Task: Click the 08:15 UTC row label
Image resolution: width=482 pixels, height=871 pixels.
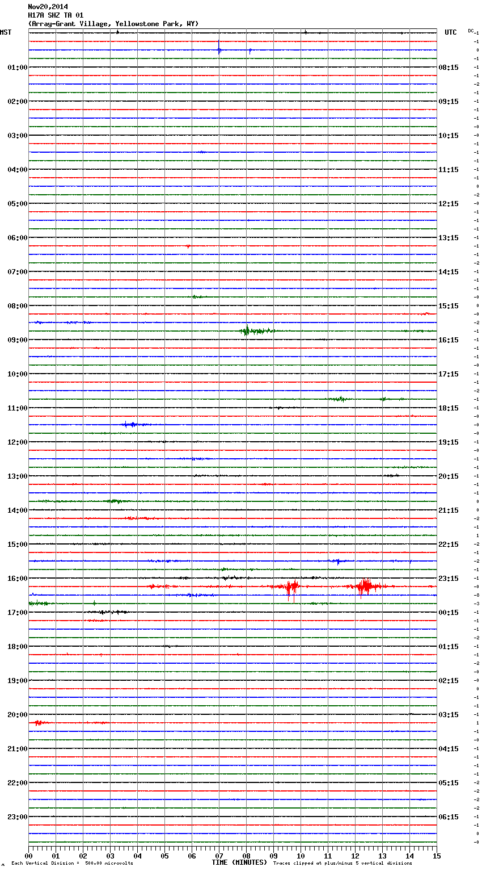Action: pyautogui.click(x=449, y=68)
